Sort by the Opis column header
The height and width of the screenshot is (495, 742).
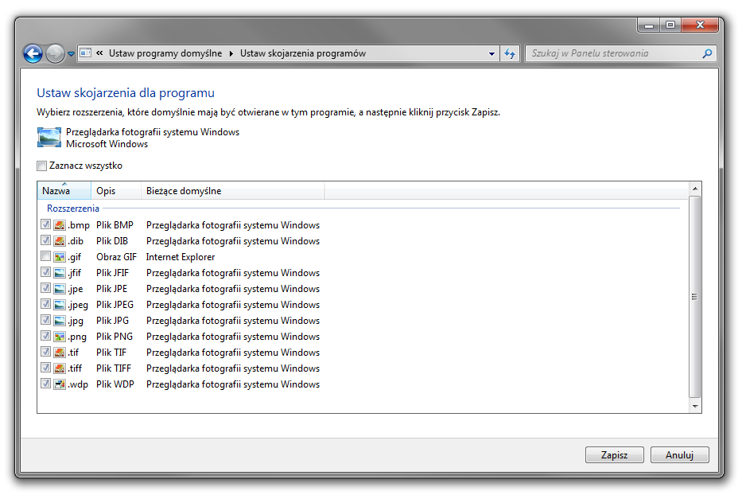click(116, 191)
